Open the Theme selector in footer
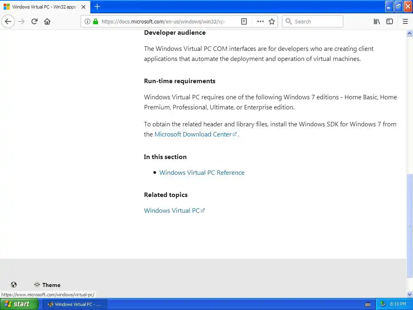The image size is (413, 310). [x=48, y=285]
